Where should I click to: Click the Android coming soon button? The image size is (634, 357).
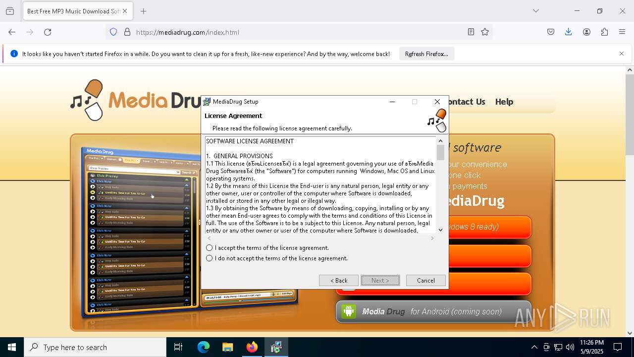[433, 311]
